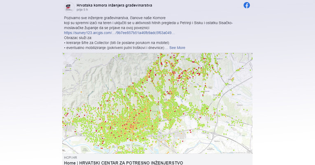The height and width of the screenshot is (165, 315).
Task: Click the map attribution corner icon
Action: click(249, 152)
